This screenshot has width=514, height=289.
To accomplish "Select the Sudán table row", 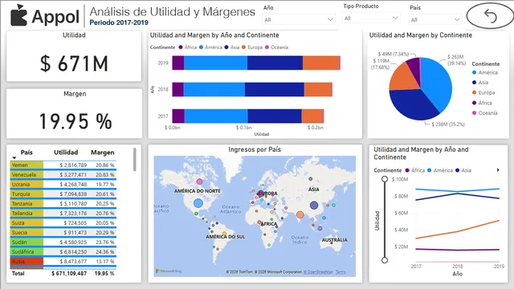I will coord(63,242).
